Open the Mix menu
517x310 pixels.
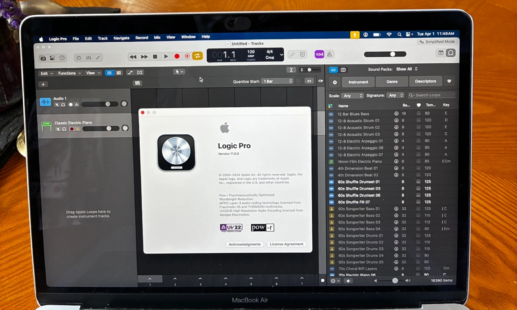tap(157, 37)
